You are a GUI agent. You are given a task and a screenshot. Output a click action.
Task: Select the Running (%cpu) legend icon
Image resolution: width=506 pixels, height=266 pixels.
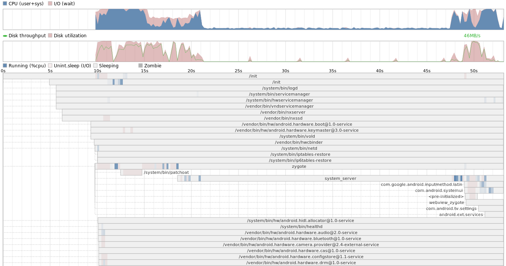pyautogui.click(x=5, y=65)
